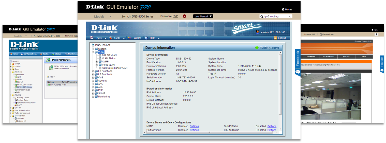Open the Help menu in the switch toolbar
The image size is (386, 143).
[x=152, y=38]
